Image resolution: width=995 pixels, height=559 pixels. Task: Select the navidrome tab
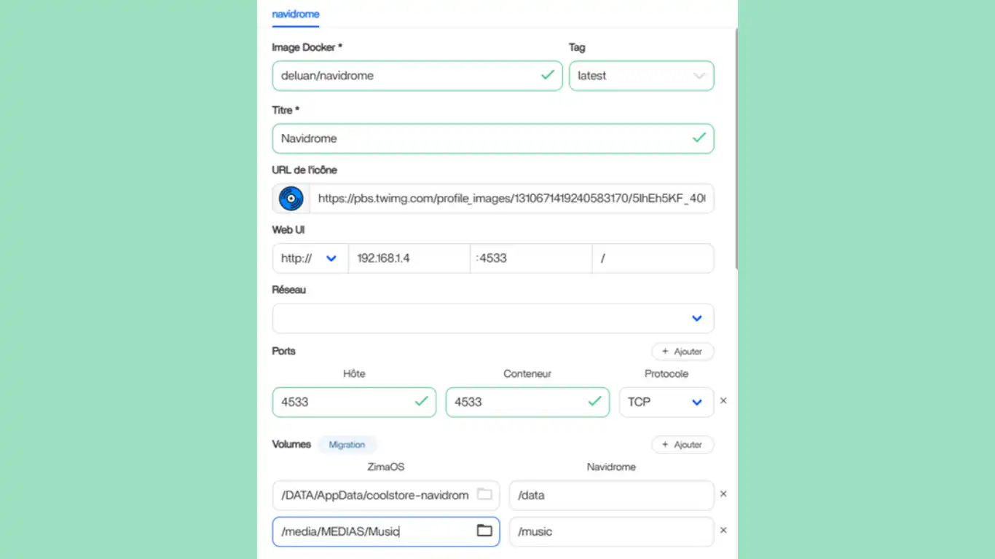click(x=295, y=12)
